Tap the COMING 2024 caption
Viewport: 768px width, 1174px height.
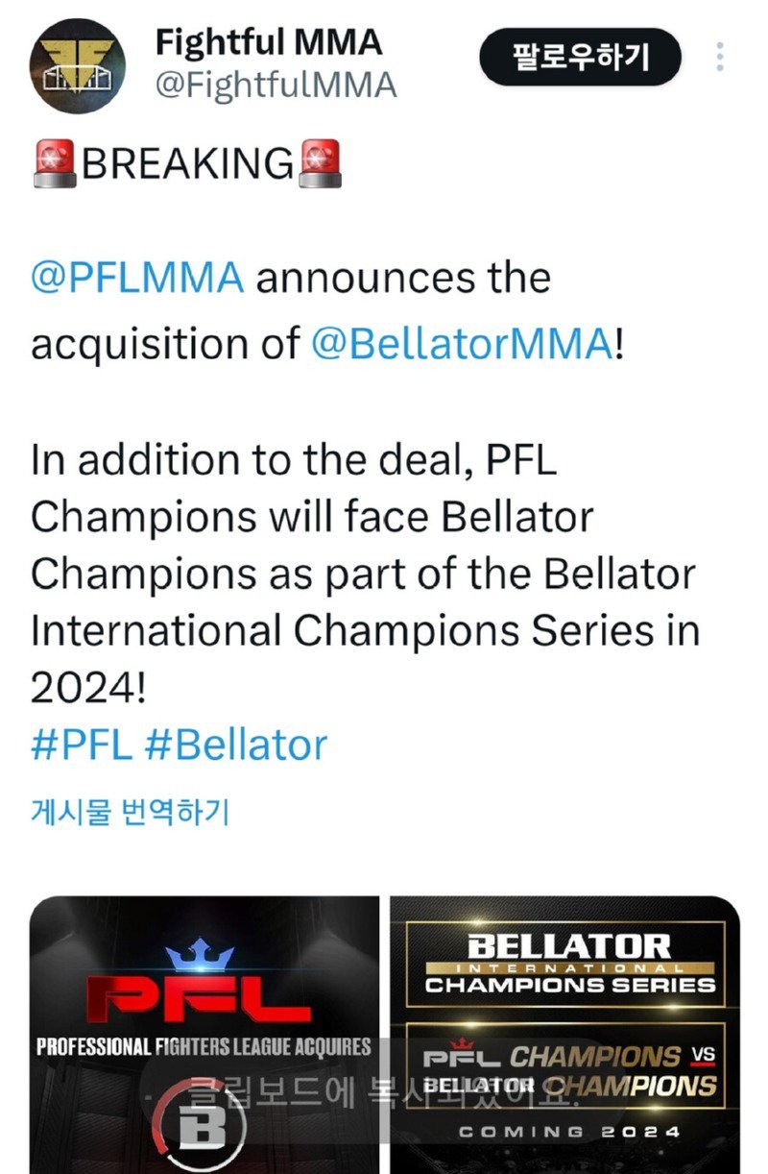click(x=569, y=1132)
